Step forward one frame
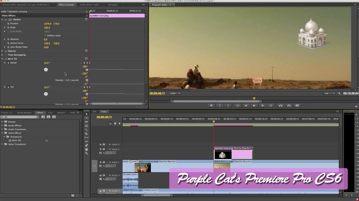The image size is (359, 201). 263,106
